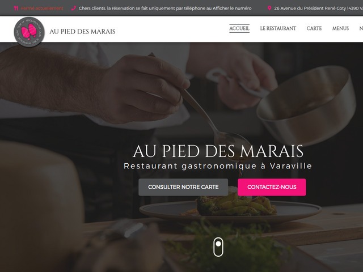
Task: Click the Fermé actuellement status text
Action: [42, 8]
